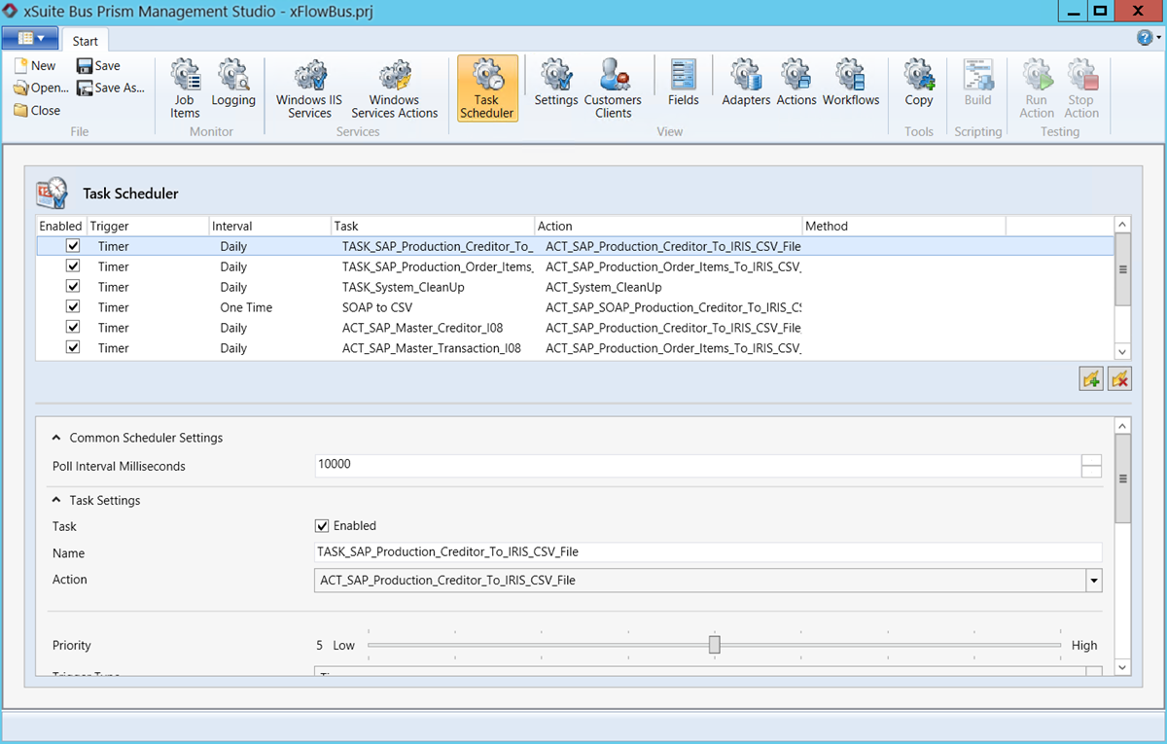Uncheck the Enabled checkbox for TASK_System_CleanUp

click(x=73, y=286)
